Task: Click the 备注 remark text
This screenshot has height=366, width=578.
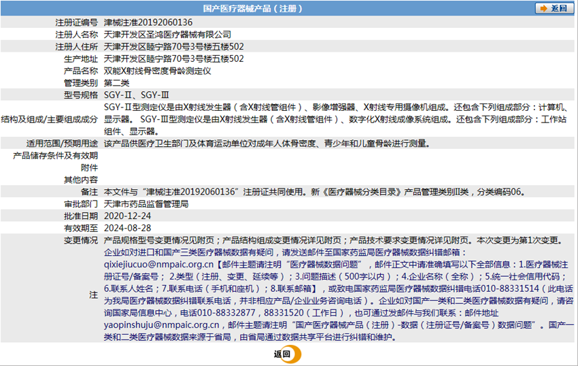Action: point(314,192)
